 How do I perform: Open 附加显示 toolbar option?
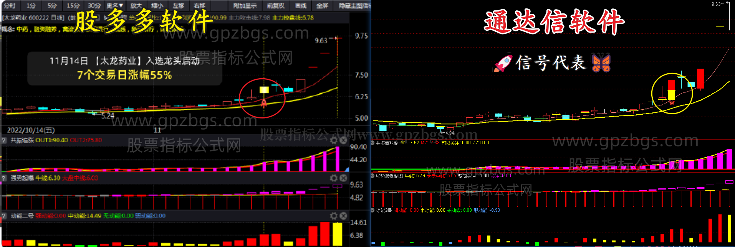[245, 6]
